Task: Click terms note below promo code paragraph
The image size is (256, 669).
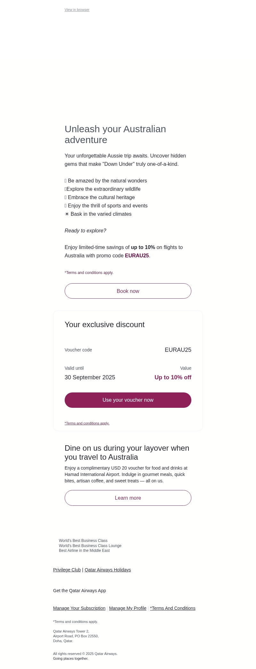Action: pyautogui.click(x=89, y=273)
